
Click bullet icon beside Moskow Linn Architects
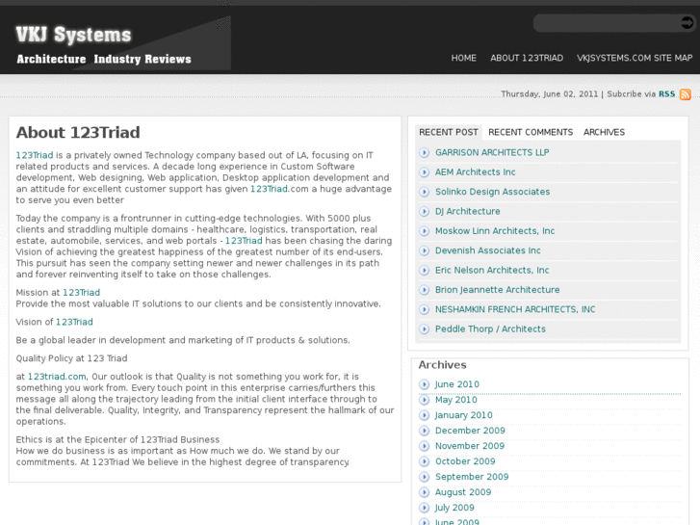(424, 231)
